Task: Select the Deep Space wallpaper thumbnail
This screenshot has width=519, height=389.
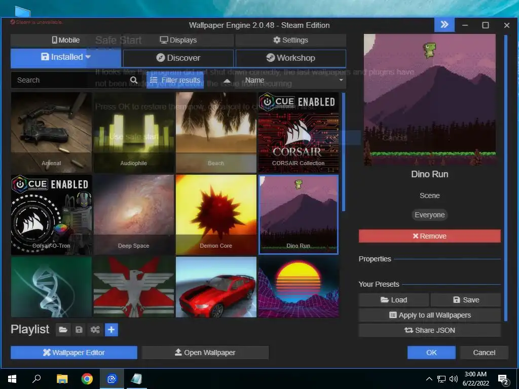Action: click(x=134, y=215)
